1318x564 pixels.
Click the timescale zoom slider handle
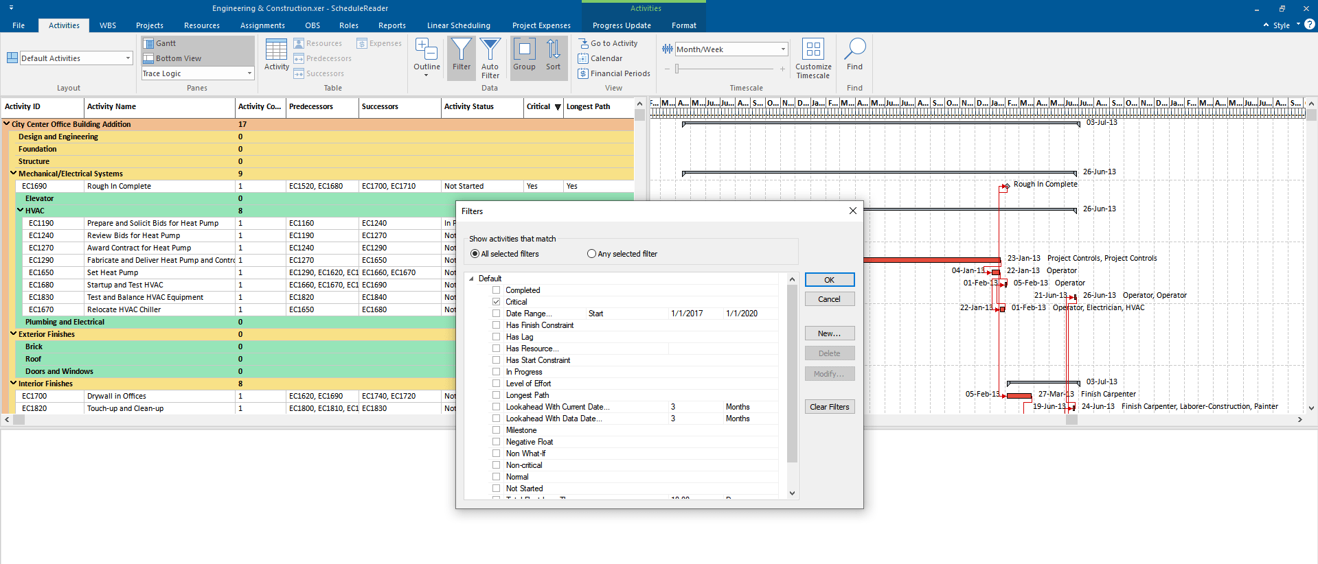(x=677, y=69)
